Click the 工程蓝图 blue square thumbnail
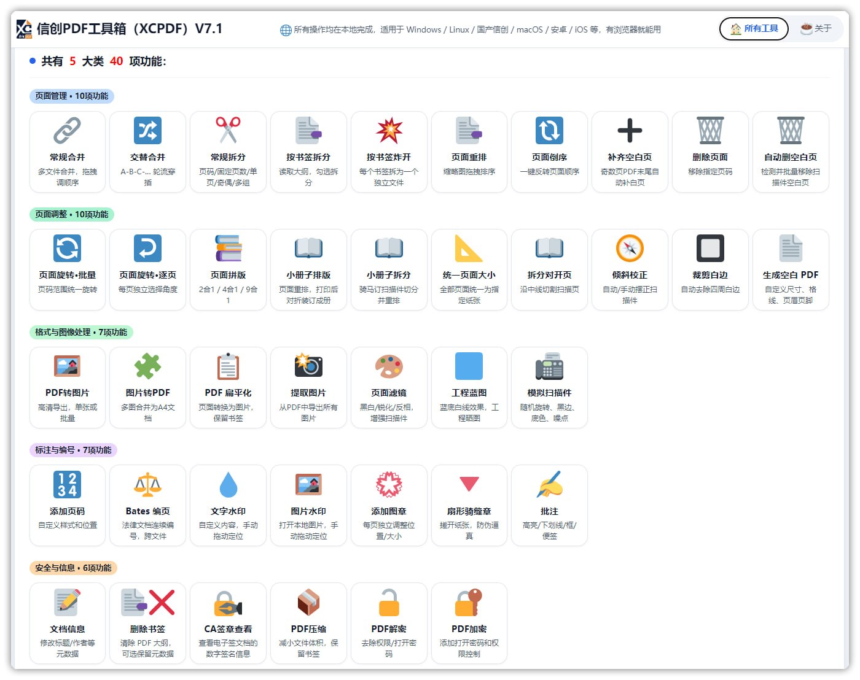Viewport: 860px width, 680px height. click(x=469, y=366)
